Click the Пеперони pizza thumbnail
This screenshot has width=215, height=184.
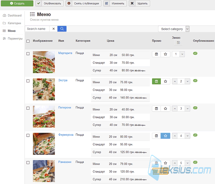click(x=44, y=116)
